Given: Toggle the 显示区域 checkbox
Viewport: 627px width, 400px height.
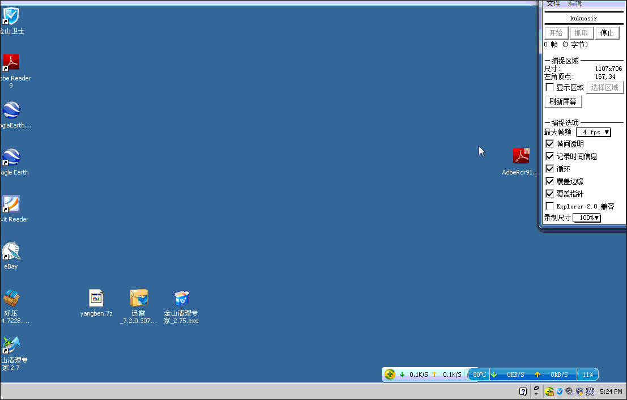Looking at the screenshot, I should tap(550, 87).
